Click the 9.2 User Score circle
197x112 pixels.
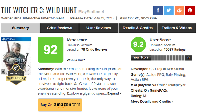[x=138, y=44]
